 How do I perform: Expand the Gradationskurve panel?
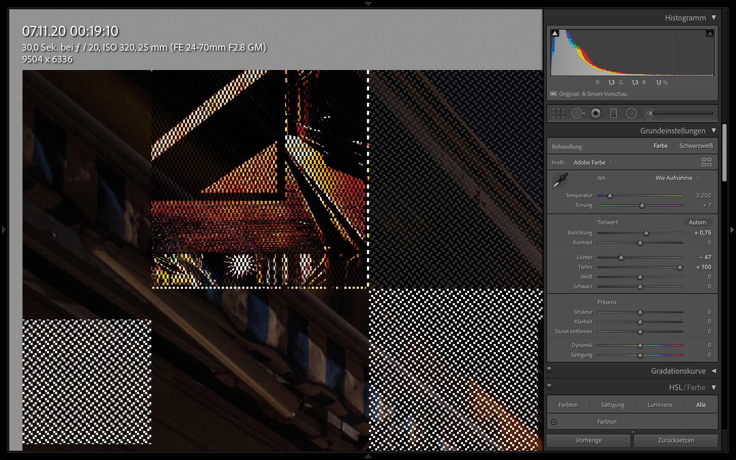[714, 371]
